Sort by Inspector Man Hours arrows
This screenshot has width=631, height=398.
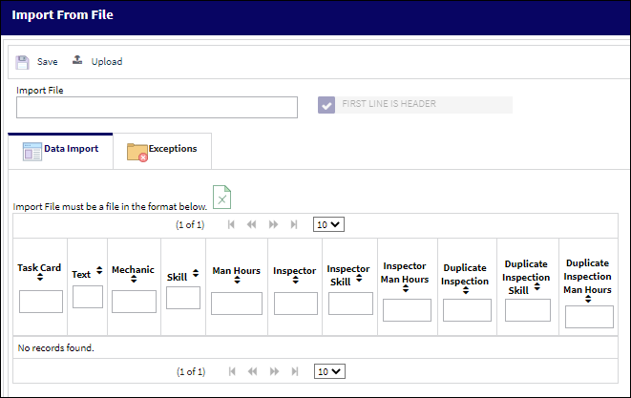click(406, 288)
